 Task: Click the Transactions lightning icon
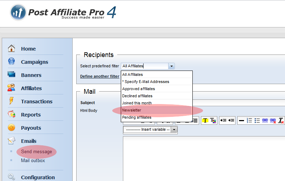[x=11, y=101]
